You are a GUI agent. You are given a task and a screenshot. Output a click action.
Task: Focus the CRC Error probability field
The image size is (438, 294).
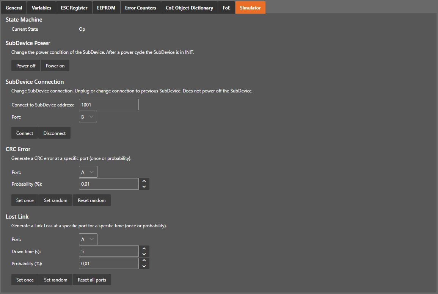click(x=109, y=184)
